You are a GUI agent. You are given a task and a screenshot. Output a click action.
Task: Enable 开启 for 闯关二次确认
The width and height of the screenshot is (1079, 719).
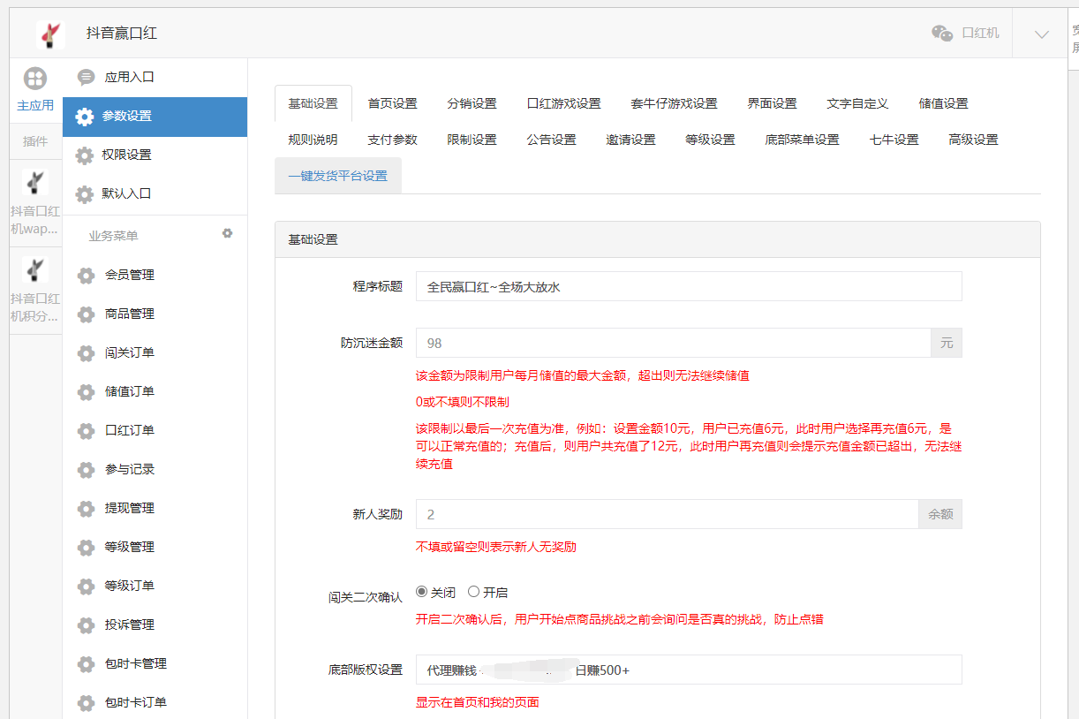(474, 591)
